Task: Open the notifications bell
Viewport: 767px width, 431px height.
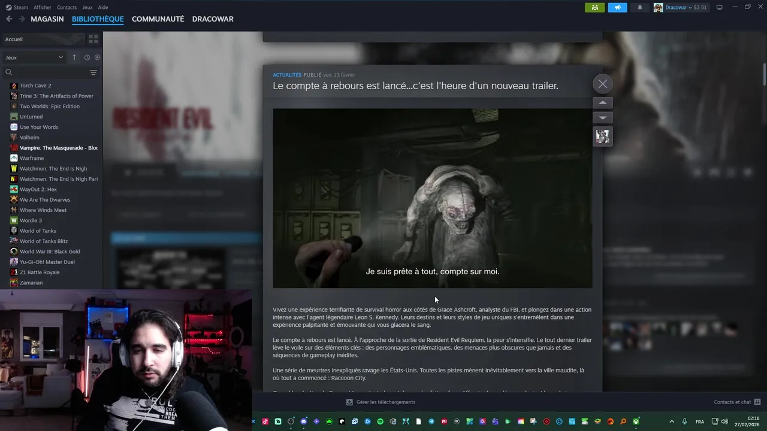Action: pyautogui.click(x=639, y=7)
